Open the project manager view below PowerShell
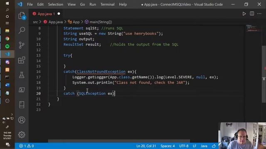Image resolution: width=266 pixels, height=149 pixels. (22, 105)
